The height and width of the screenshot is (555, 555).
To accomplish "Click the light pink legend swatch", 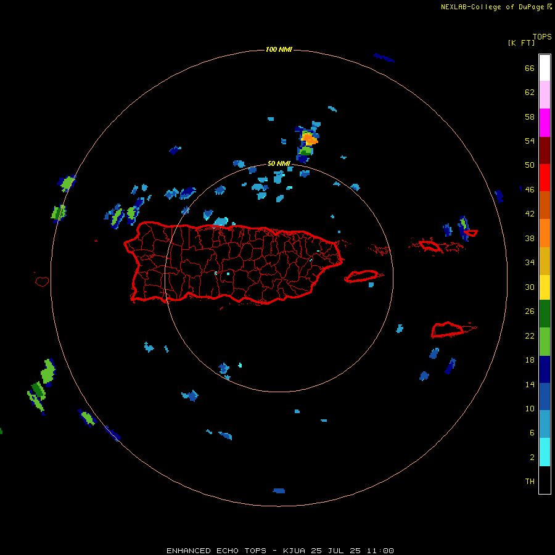I will point(545,95).
